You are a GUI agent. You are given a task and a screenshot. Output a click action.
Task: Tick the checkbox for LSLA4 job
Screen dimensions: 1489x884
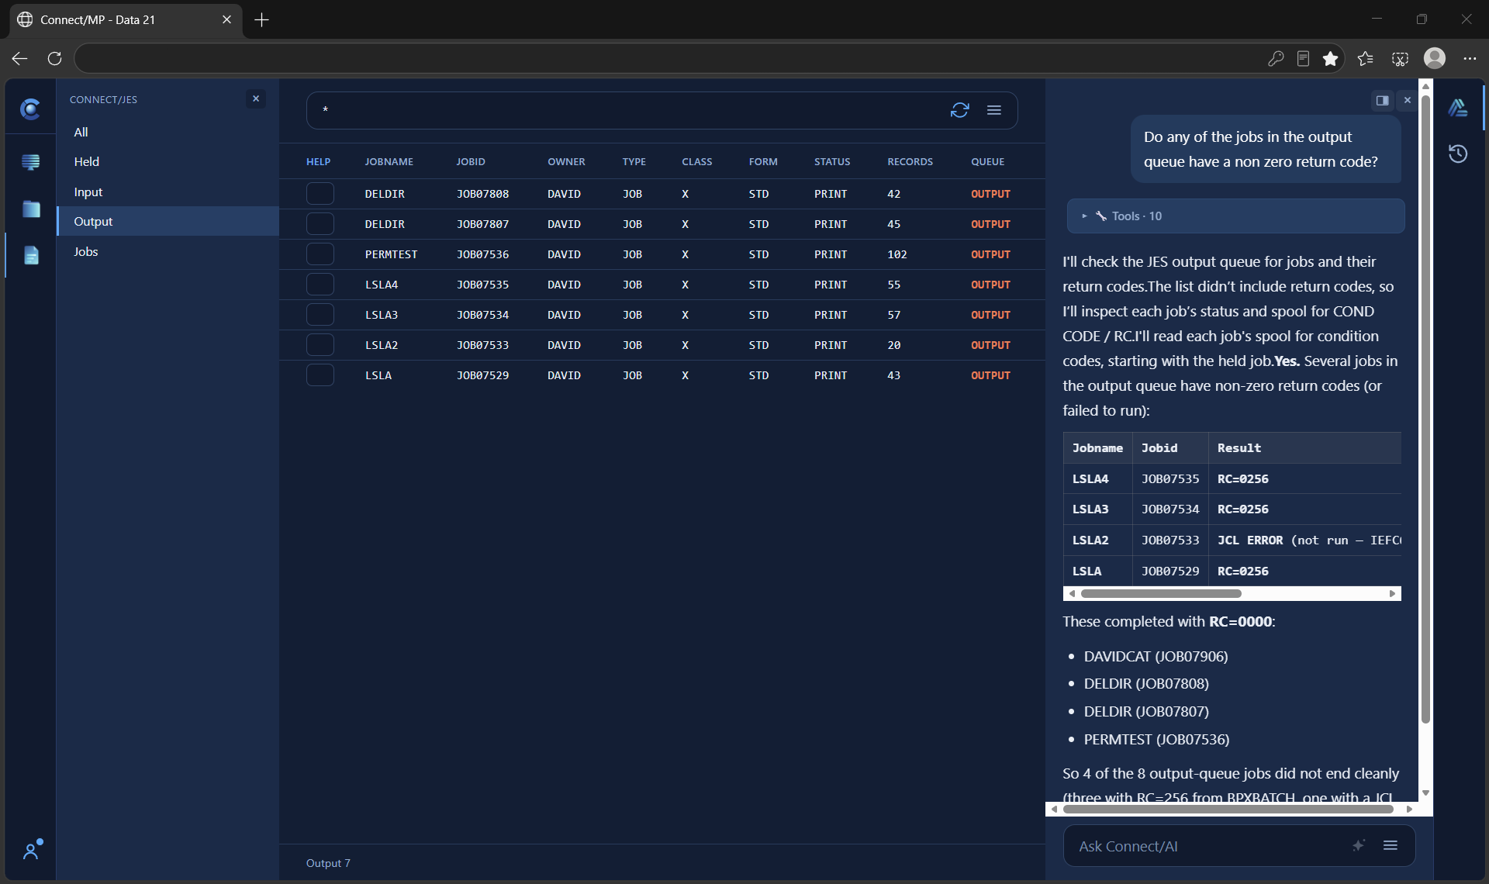tap(320, 285)
